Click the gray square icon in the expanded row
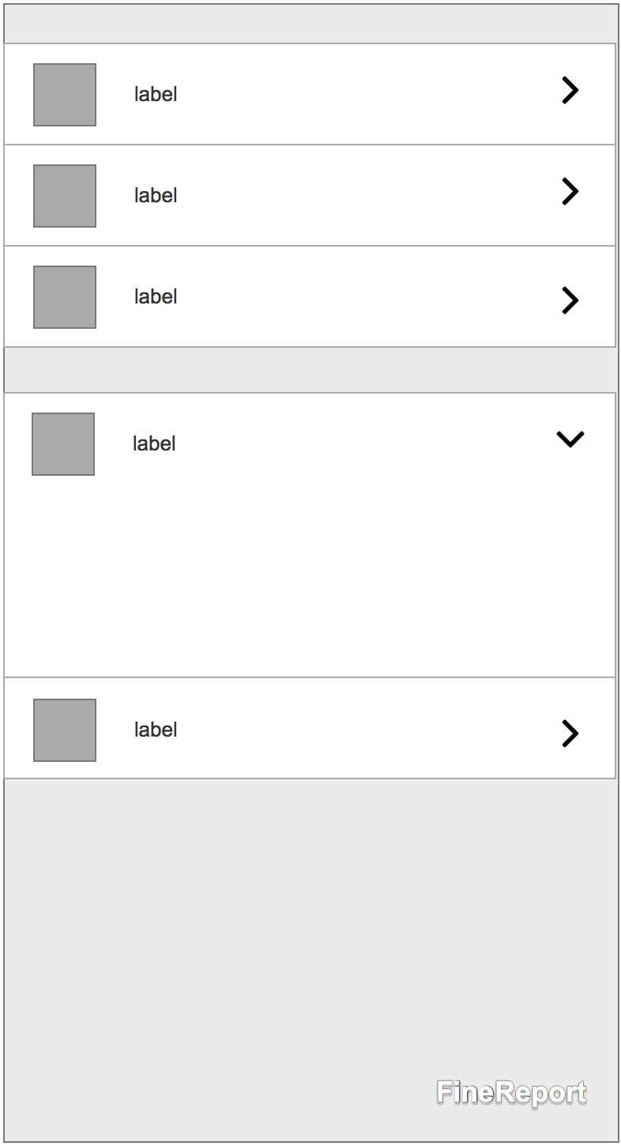This screenshot has width=621, height=1146. tap(63, 444)
